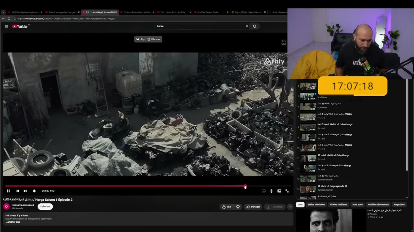Click the Résumer button above the video
This screenshot has height=232, width=414.
[x=154, y=39]
